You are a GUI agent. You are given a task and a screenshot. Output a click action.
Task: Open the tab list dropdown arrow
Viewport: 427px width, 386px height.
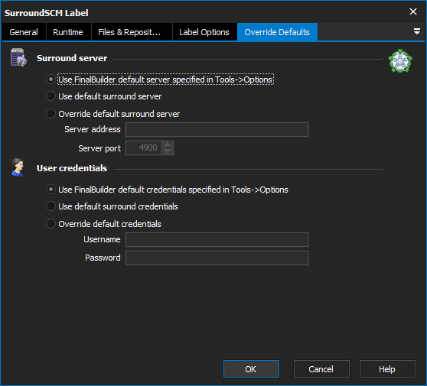click(x=416, y=31)
